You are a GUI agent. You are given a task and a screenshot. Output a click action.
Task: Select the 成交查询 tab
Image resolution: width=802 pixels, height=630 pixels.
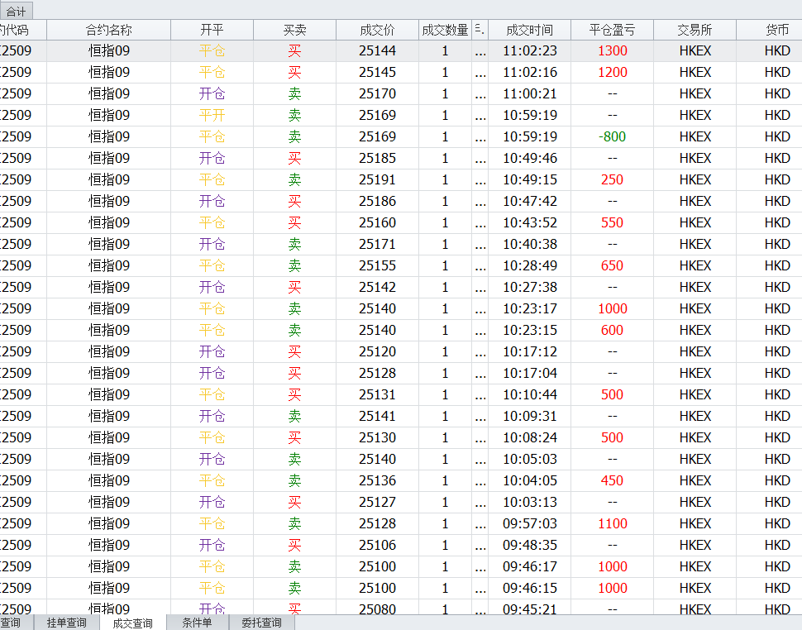[x=132, y=623]
